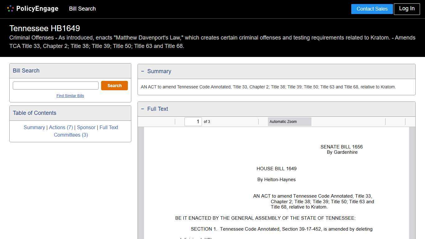The image size is (425, 239).
Task: Collapse the Full Text section using its minus control
Action: pyautogui.click(x=142, y=109)
